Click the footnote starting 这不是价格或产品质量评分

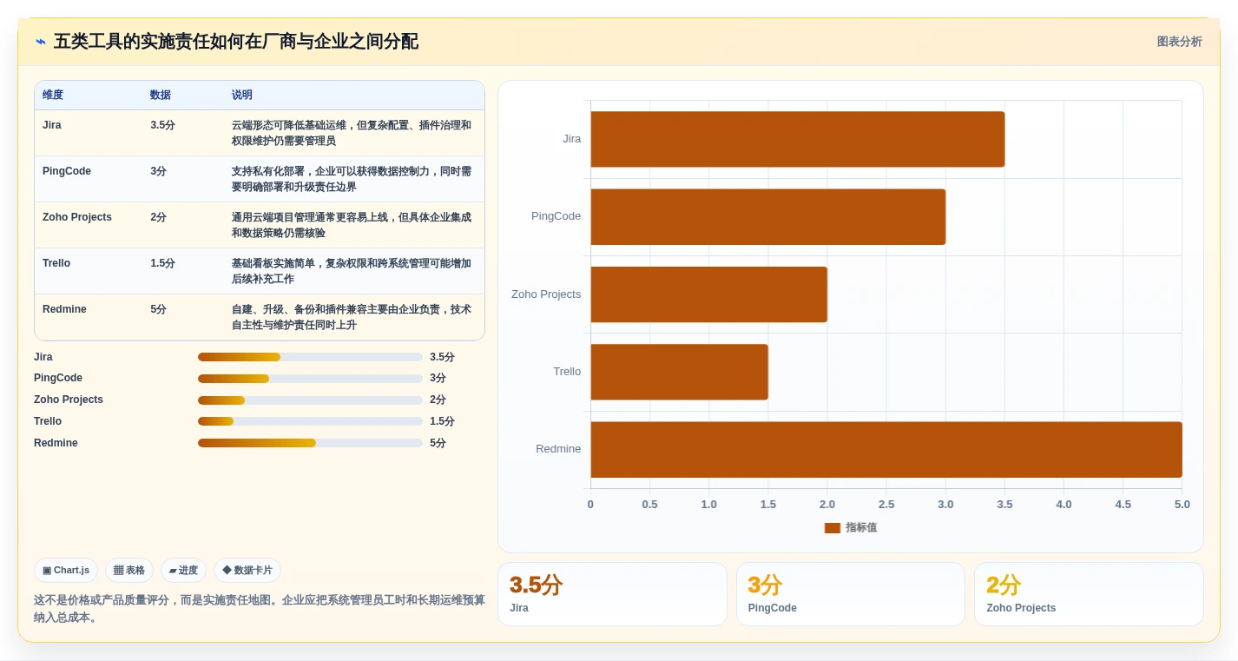click(260, 609)
